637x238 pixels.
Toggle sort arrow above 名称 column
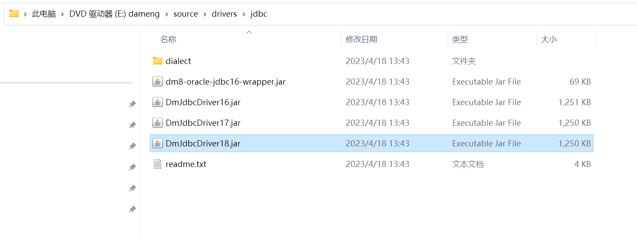[249, 32]
